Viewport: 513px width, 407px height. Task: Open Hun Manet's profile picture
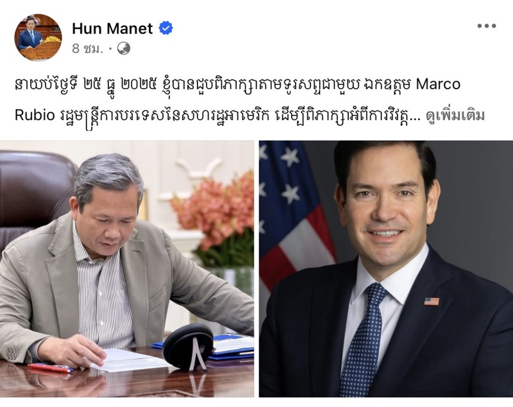[38, 37]
